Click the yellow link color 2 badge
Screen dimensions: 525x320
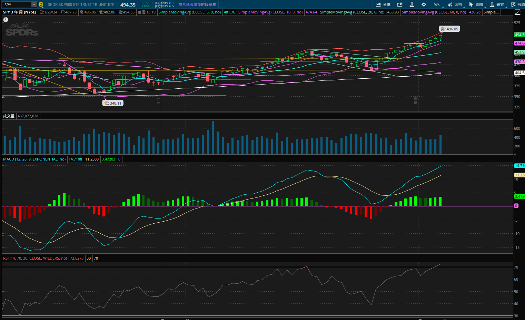[x=41, y=4]
